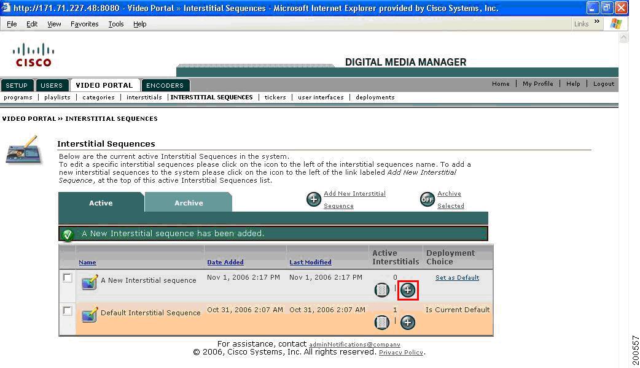Sort by Name column header
Viewport: 640px width, 368px height.
point(87,263)
